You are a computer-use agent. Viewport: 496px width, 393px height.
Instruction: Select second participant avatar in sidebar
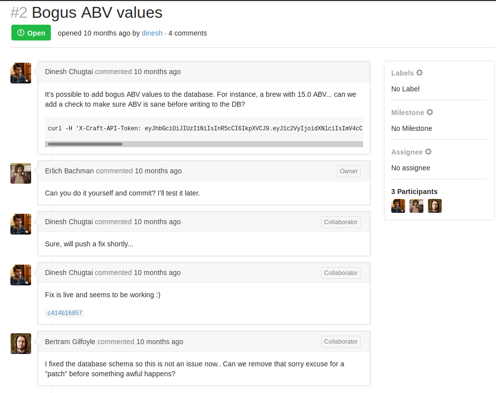[x=416, y=206]
